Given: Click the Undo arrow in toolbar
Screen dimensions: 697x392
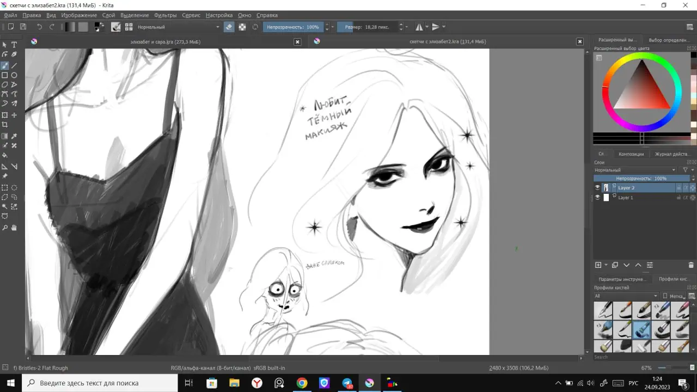Looking at the screenshot, I should (39, 27).
